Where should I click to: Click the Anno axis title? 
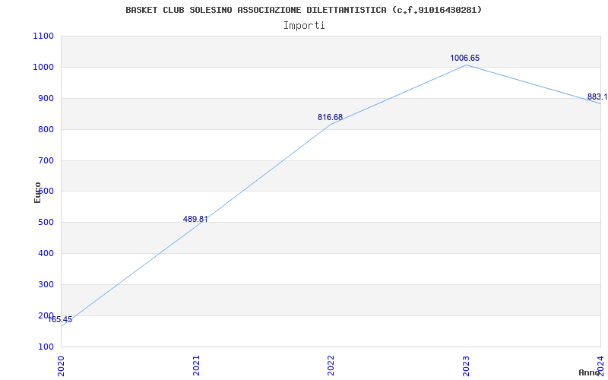pos(590,372)
